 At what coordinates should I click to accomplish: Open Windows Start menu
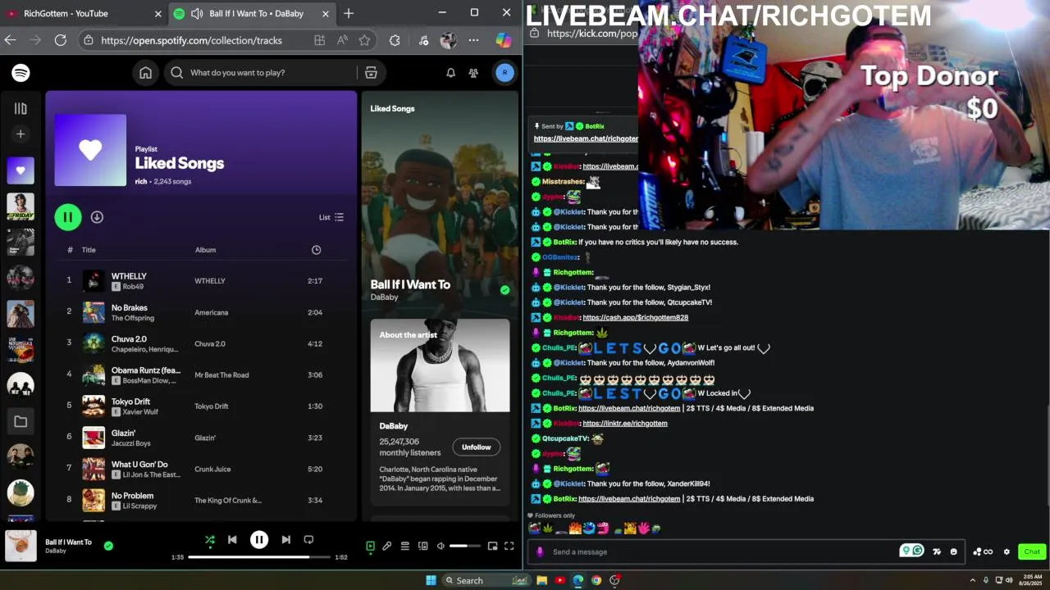point(431,580)
